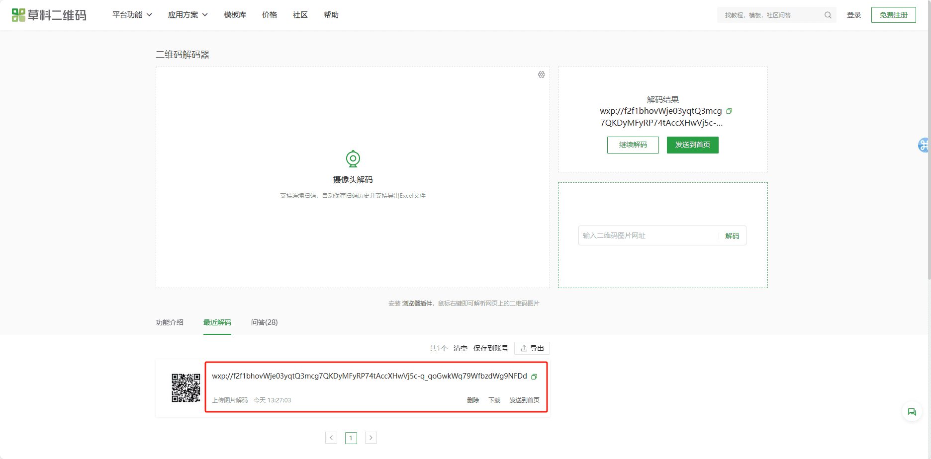This screenshot has width=931, height=459.
Task: Click the 解码 button beside URL field
Action: 732,236
